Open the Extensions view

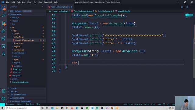coord(3,38)
